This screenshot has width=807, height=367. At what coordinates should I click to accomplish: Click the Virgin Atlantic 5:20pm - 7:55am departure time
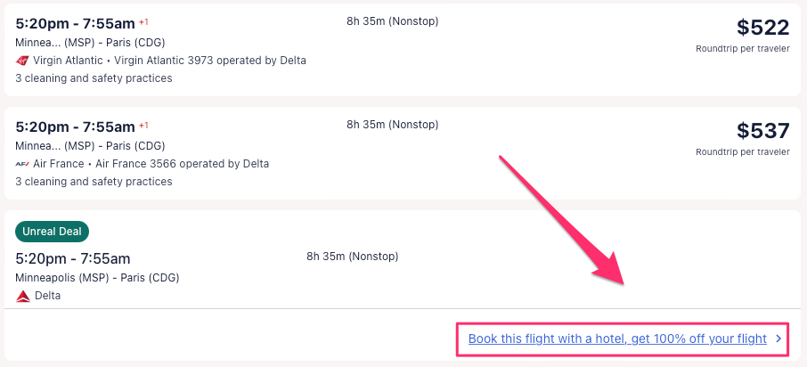pos(75,23)
